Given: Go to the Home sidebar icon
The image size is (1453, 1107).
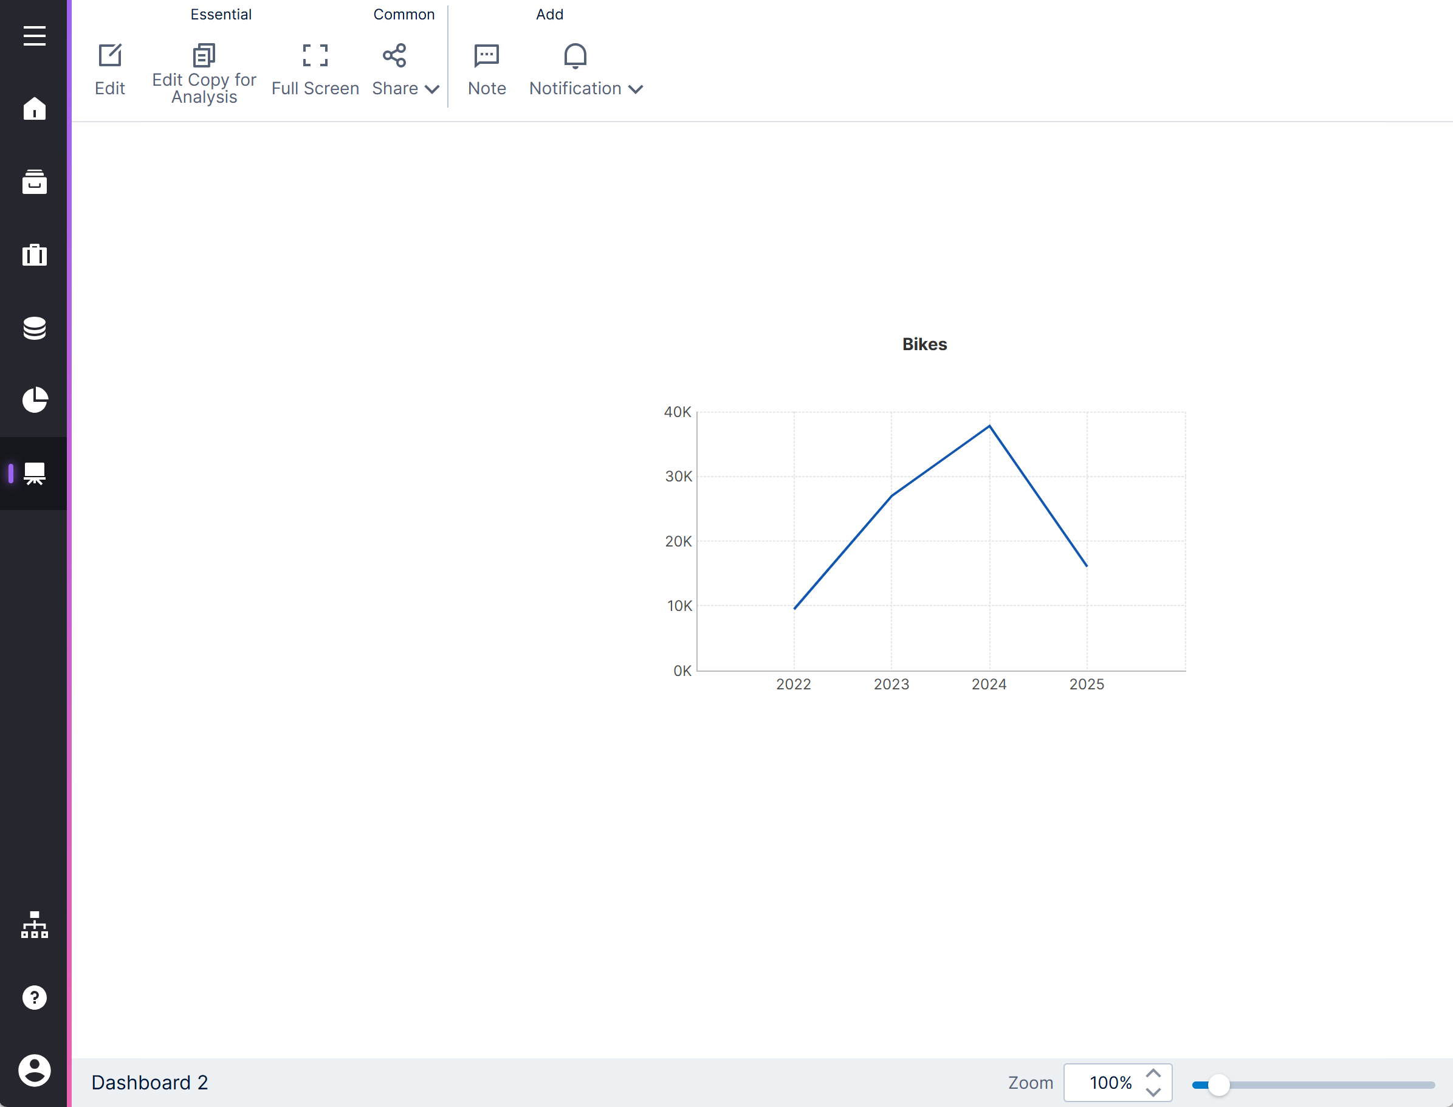Looking at the screenshot, I should pos(34,109).
